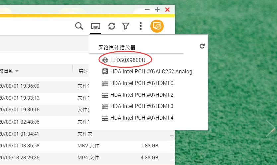Open more options for the MKV row
Screen dimensions: 277x165
172,147
